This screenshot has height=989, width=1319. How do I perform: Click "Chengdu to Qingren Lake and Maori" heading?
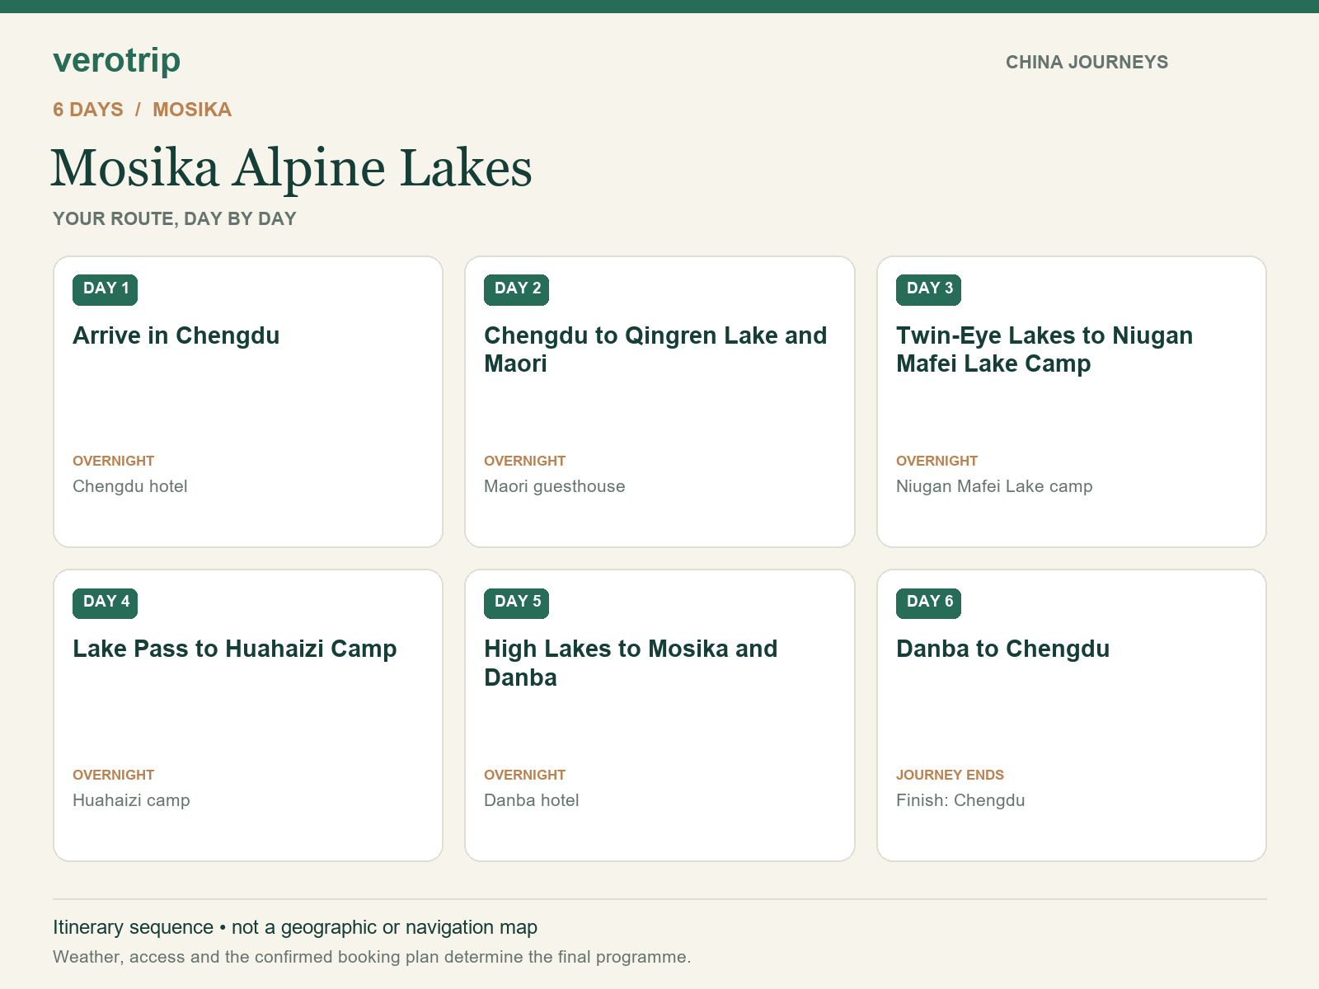click(655, 349)
